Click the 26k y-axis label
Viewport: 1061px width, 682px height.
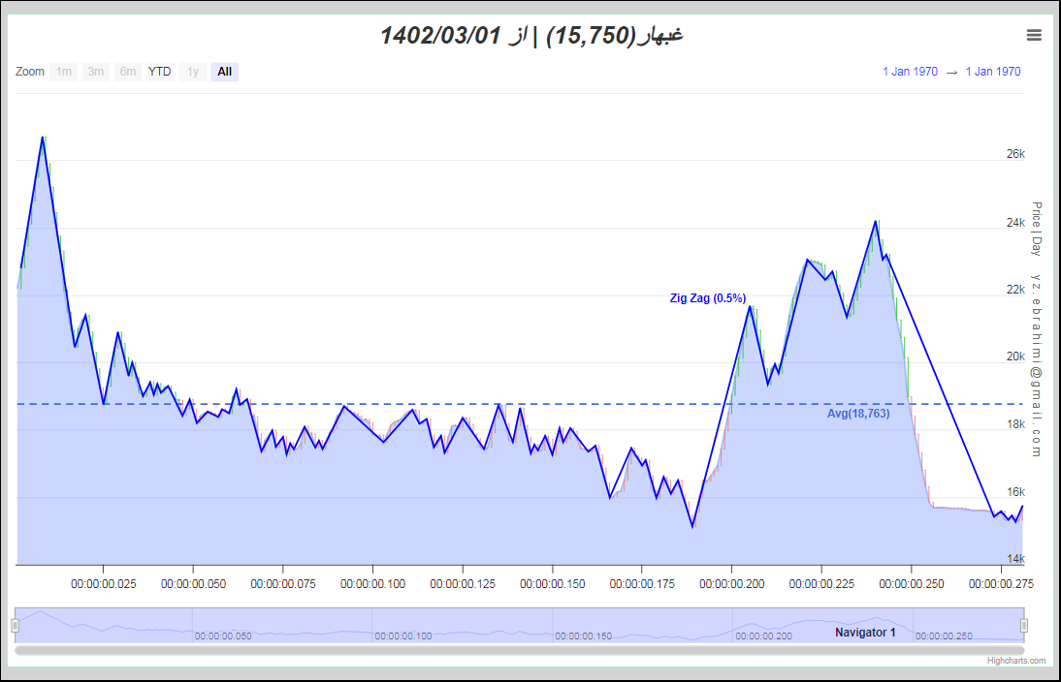(1015, 154)
